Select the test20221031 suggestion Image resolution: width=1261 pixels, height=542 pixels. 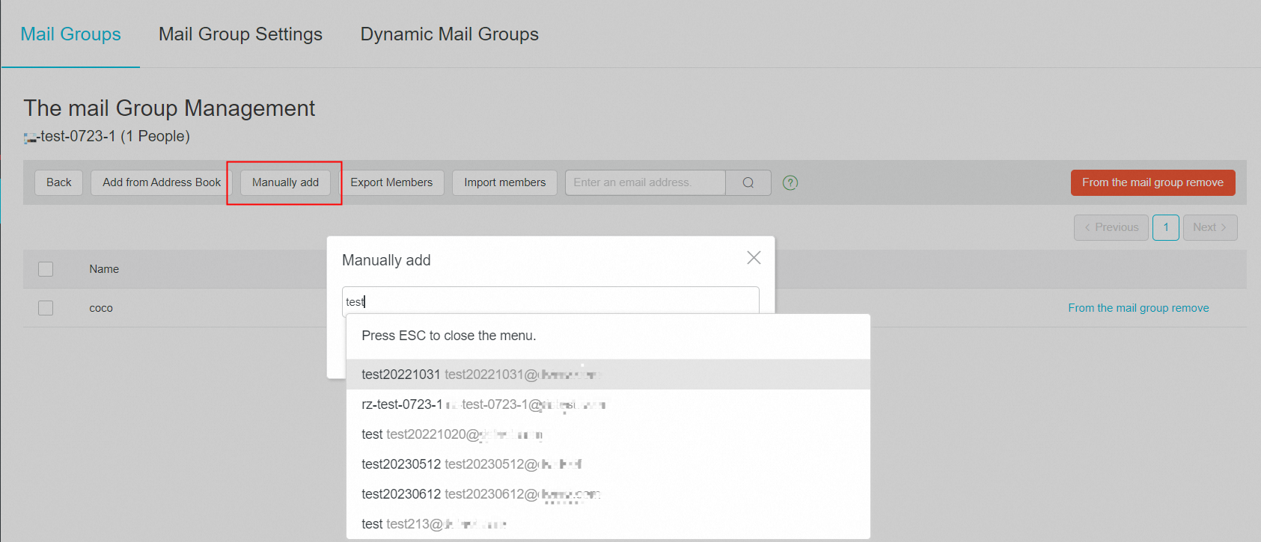point(608,375)
